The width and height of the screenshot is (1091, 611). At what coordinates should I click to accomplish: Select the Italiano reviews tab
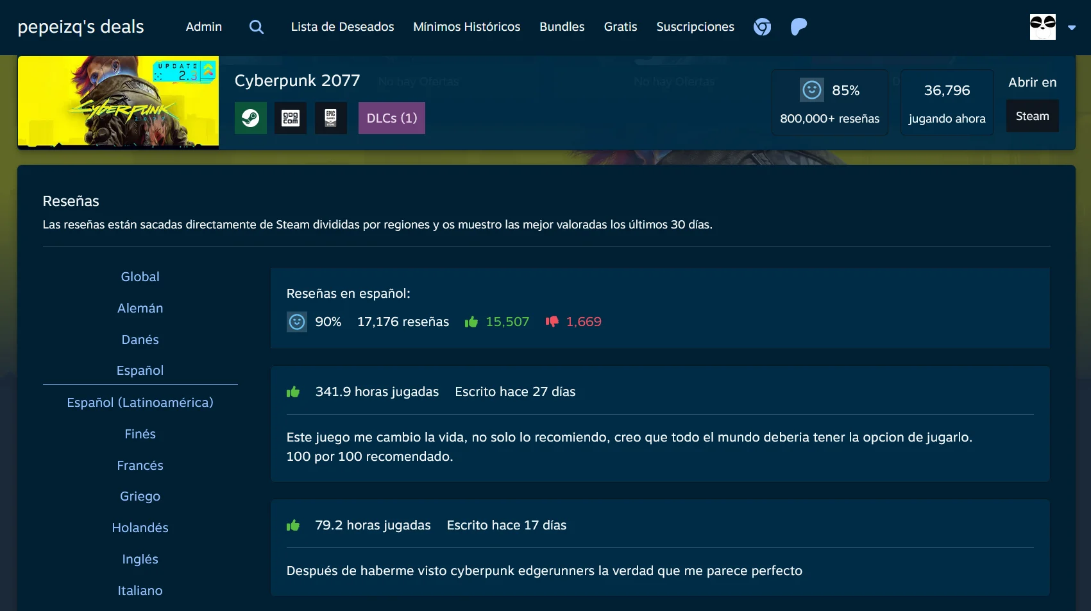pyautogui.click(x=140, y=590)
